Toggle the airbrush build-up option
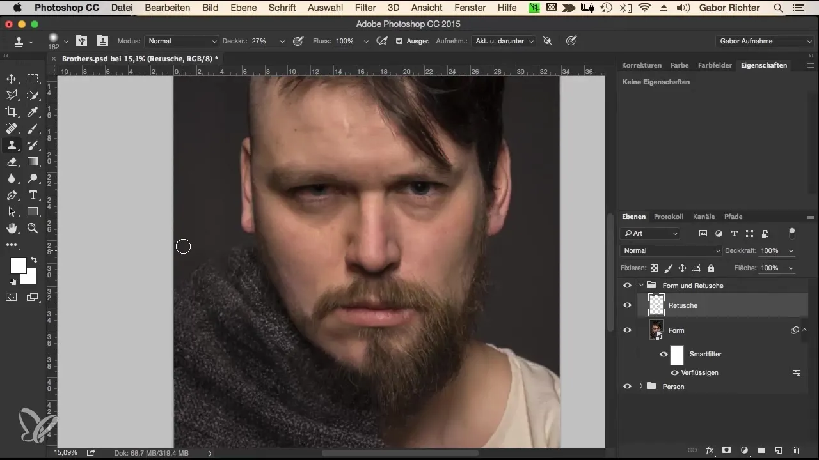The image size is (819, 460). click(382, 41)
